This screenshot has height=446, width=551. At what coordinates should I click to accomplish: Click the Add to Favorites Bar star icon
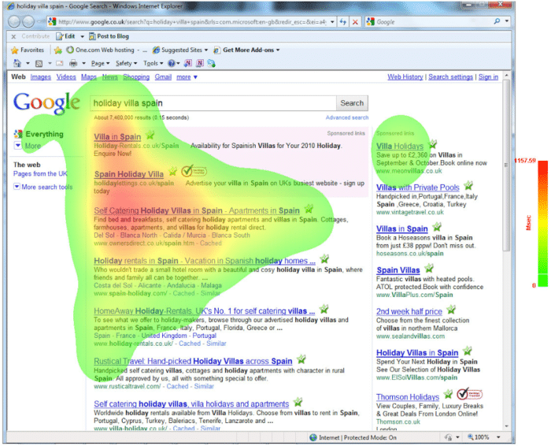(x=58, y=50)
